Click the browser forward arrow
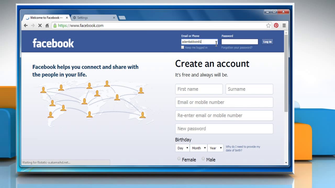Viewport: 335px width, 188px height. tap(33, 26)
